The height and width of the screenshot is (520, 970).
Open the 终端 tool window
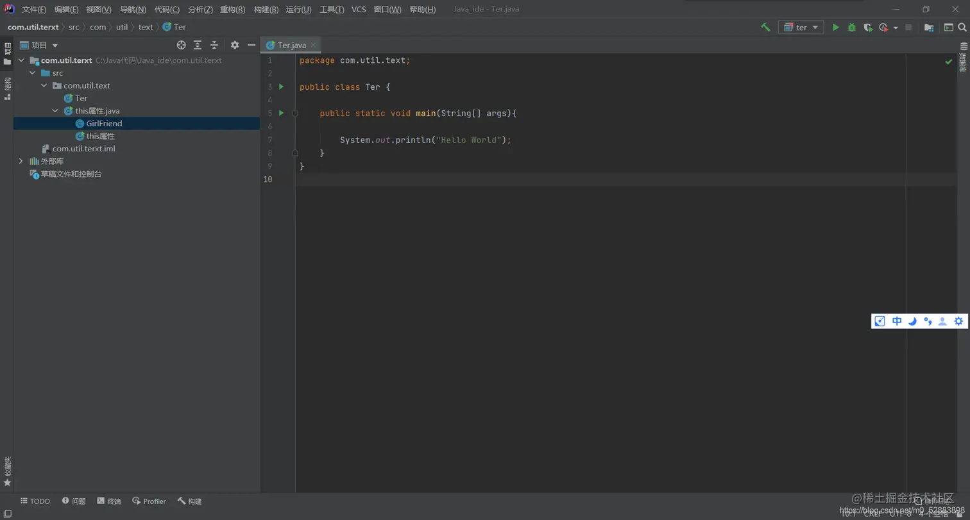pyautogui.click(x=109, y=501)
